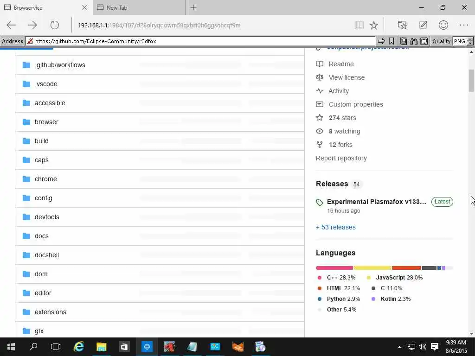Click the Quality PNG value field
The height and width of the screenshot is (356, 475).
pos(460,41)
